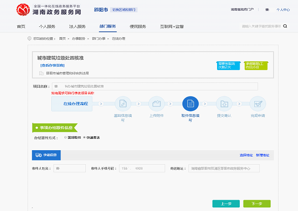The height and width of the screenshot is (211, 298).
Task: Click the 基础信息填写 step icon
Action: point(123,103)
